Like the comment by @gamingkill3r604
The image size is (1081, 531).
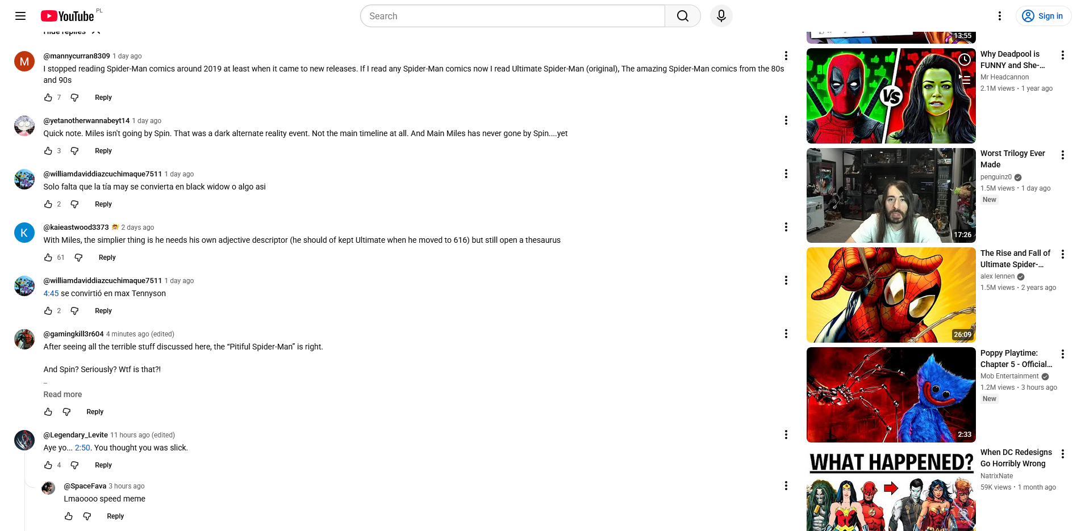(x=48, y=412)
